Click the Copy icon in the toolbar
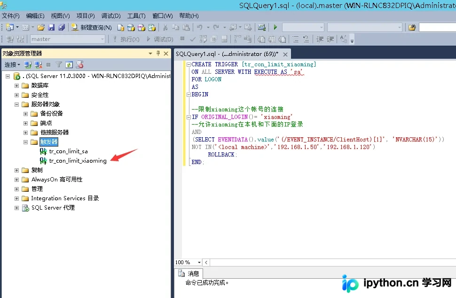This screenshot has width=456, height=298. (x=176, y=27)
